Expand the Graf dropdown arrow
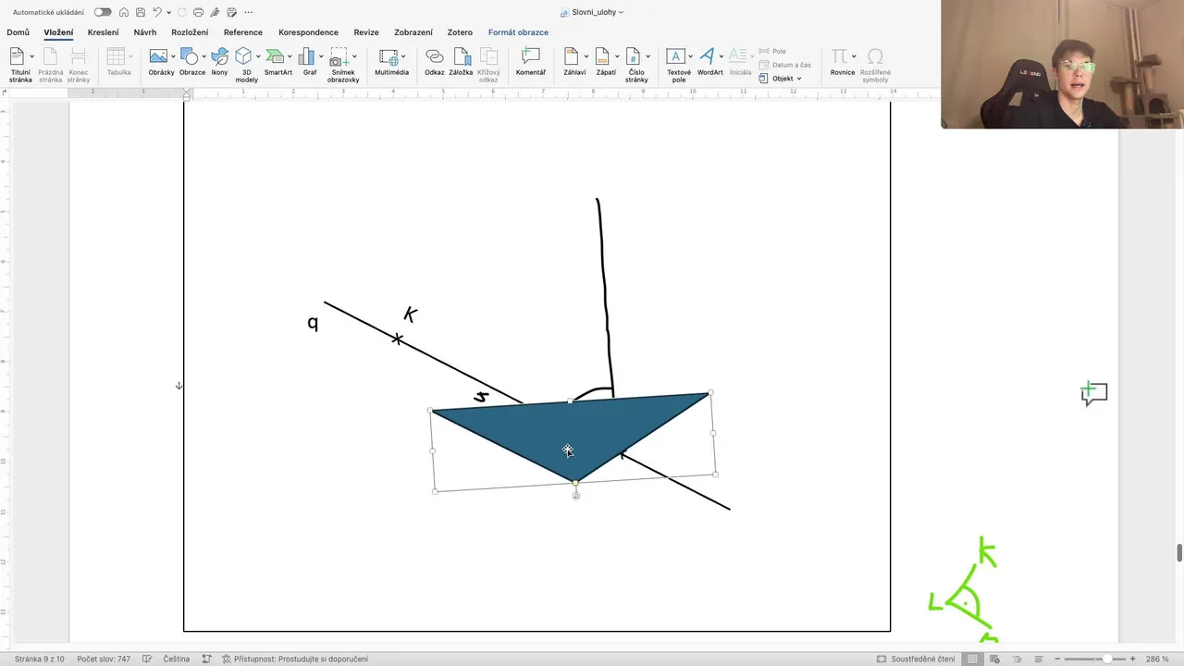1184x666 pixels. (x=321, y=56)
